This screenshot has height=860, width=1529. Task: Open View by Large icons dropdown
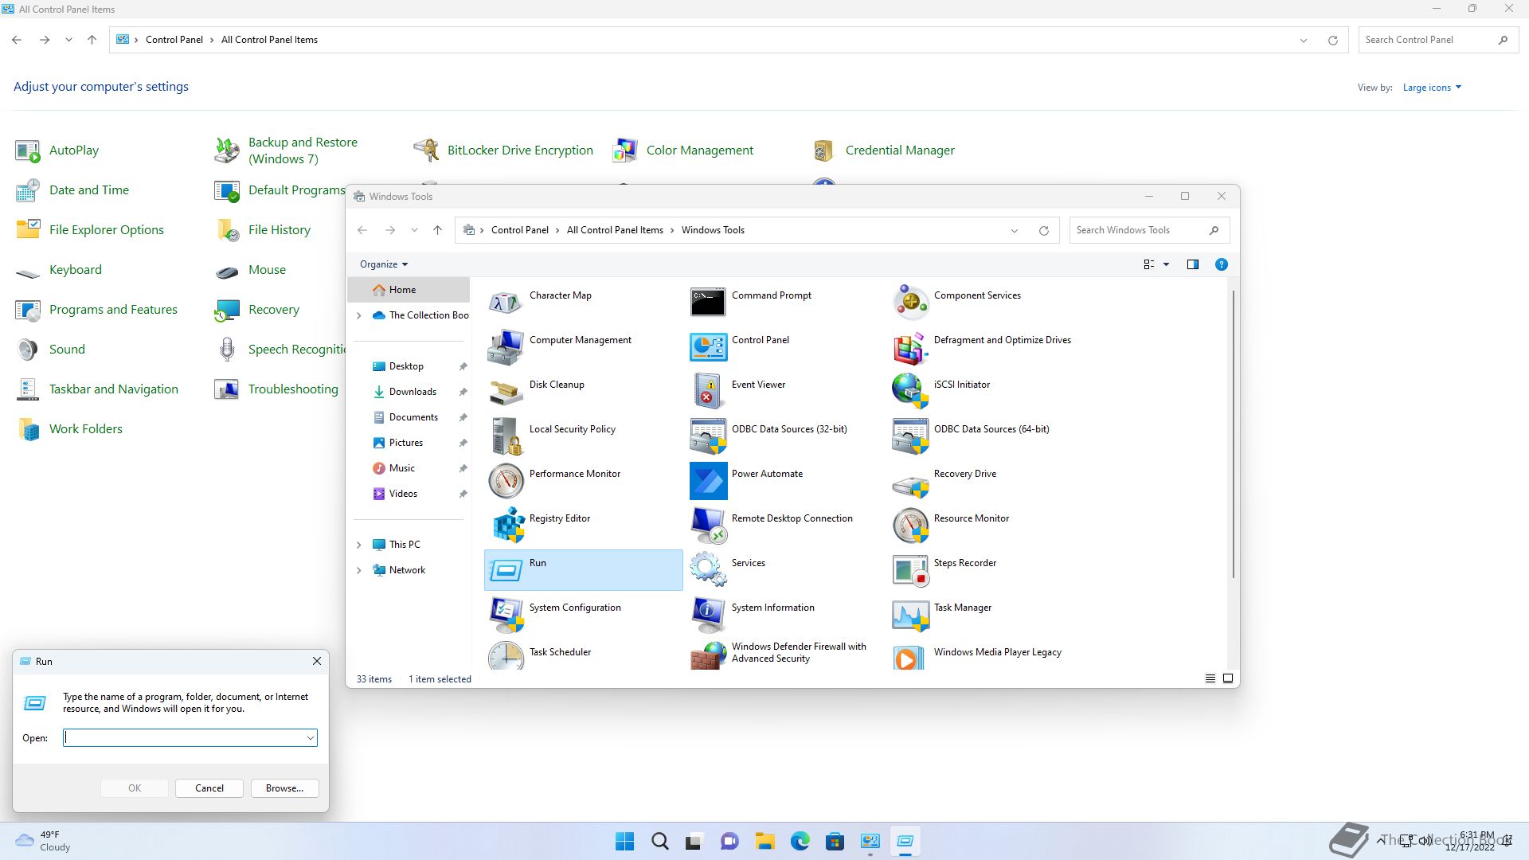(x=1431, y=88)
